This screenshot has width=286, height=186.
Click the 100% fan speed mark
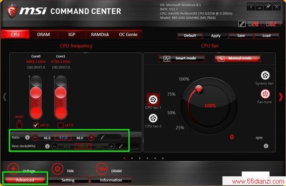[184, 79]
